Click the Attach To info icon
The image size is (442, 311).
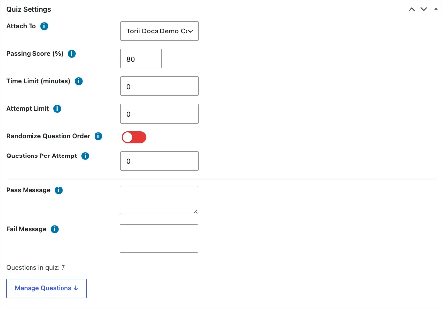[44, 26]
